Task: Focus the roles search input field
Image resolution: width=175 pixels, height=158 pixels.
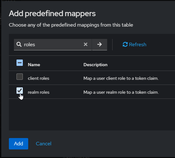Action: click(53, 45)
